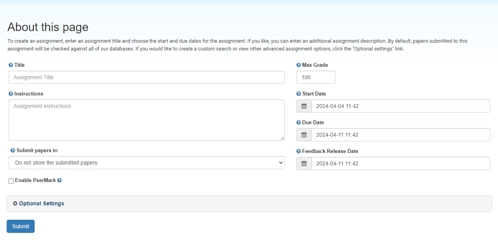Click the help icon beside Instructions label

(x=11, y=94)
